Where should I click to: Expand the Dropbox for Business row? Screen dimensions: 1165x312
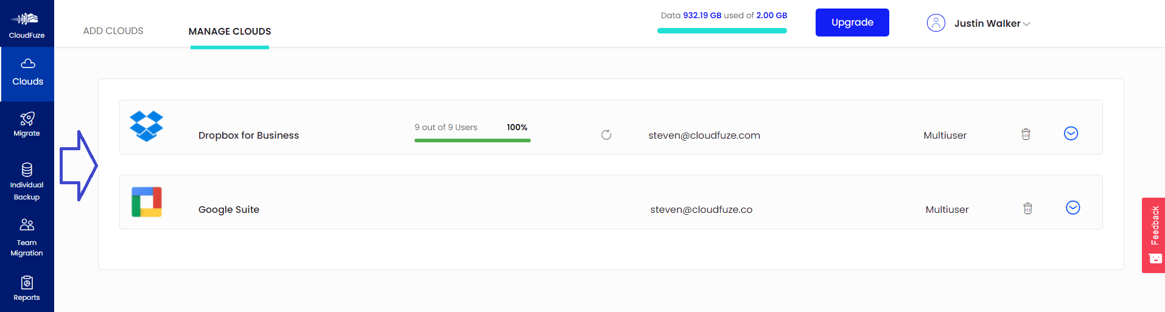click(x=1071, y=133)
